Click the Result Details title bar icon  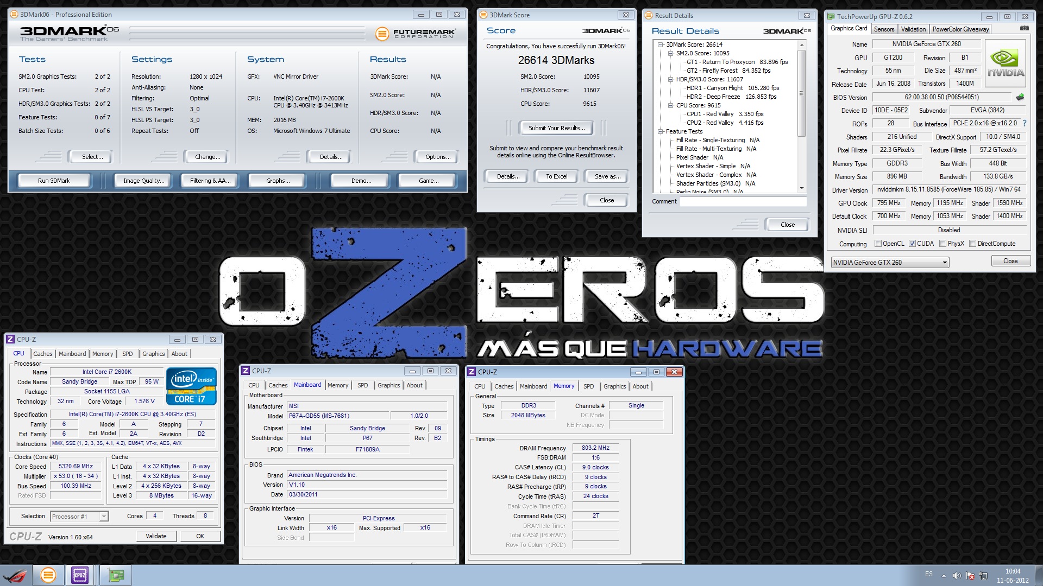(649, 15)
